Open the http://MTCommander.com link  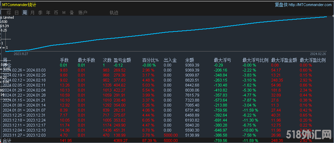pyautogui.click(x=310, y=5)
